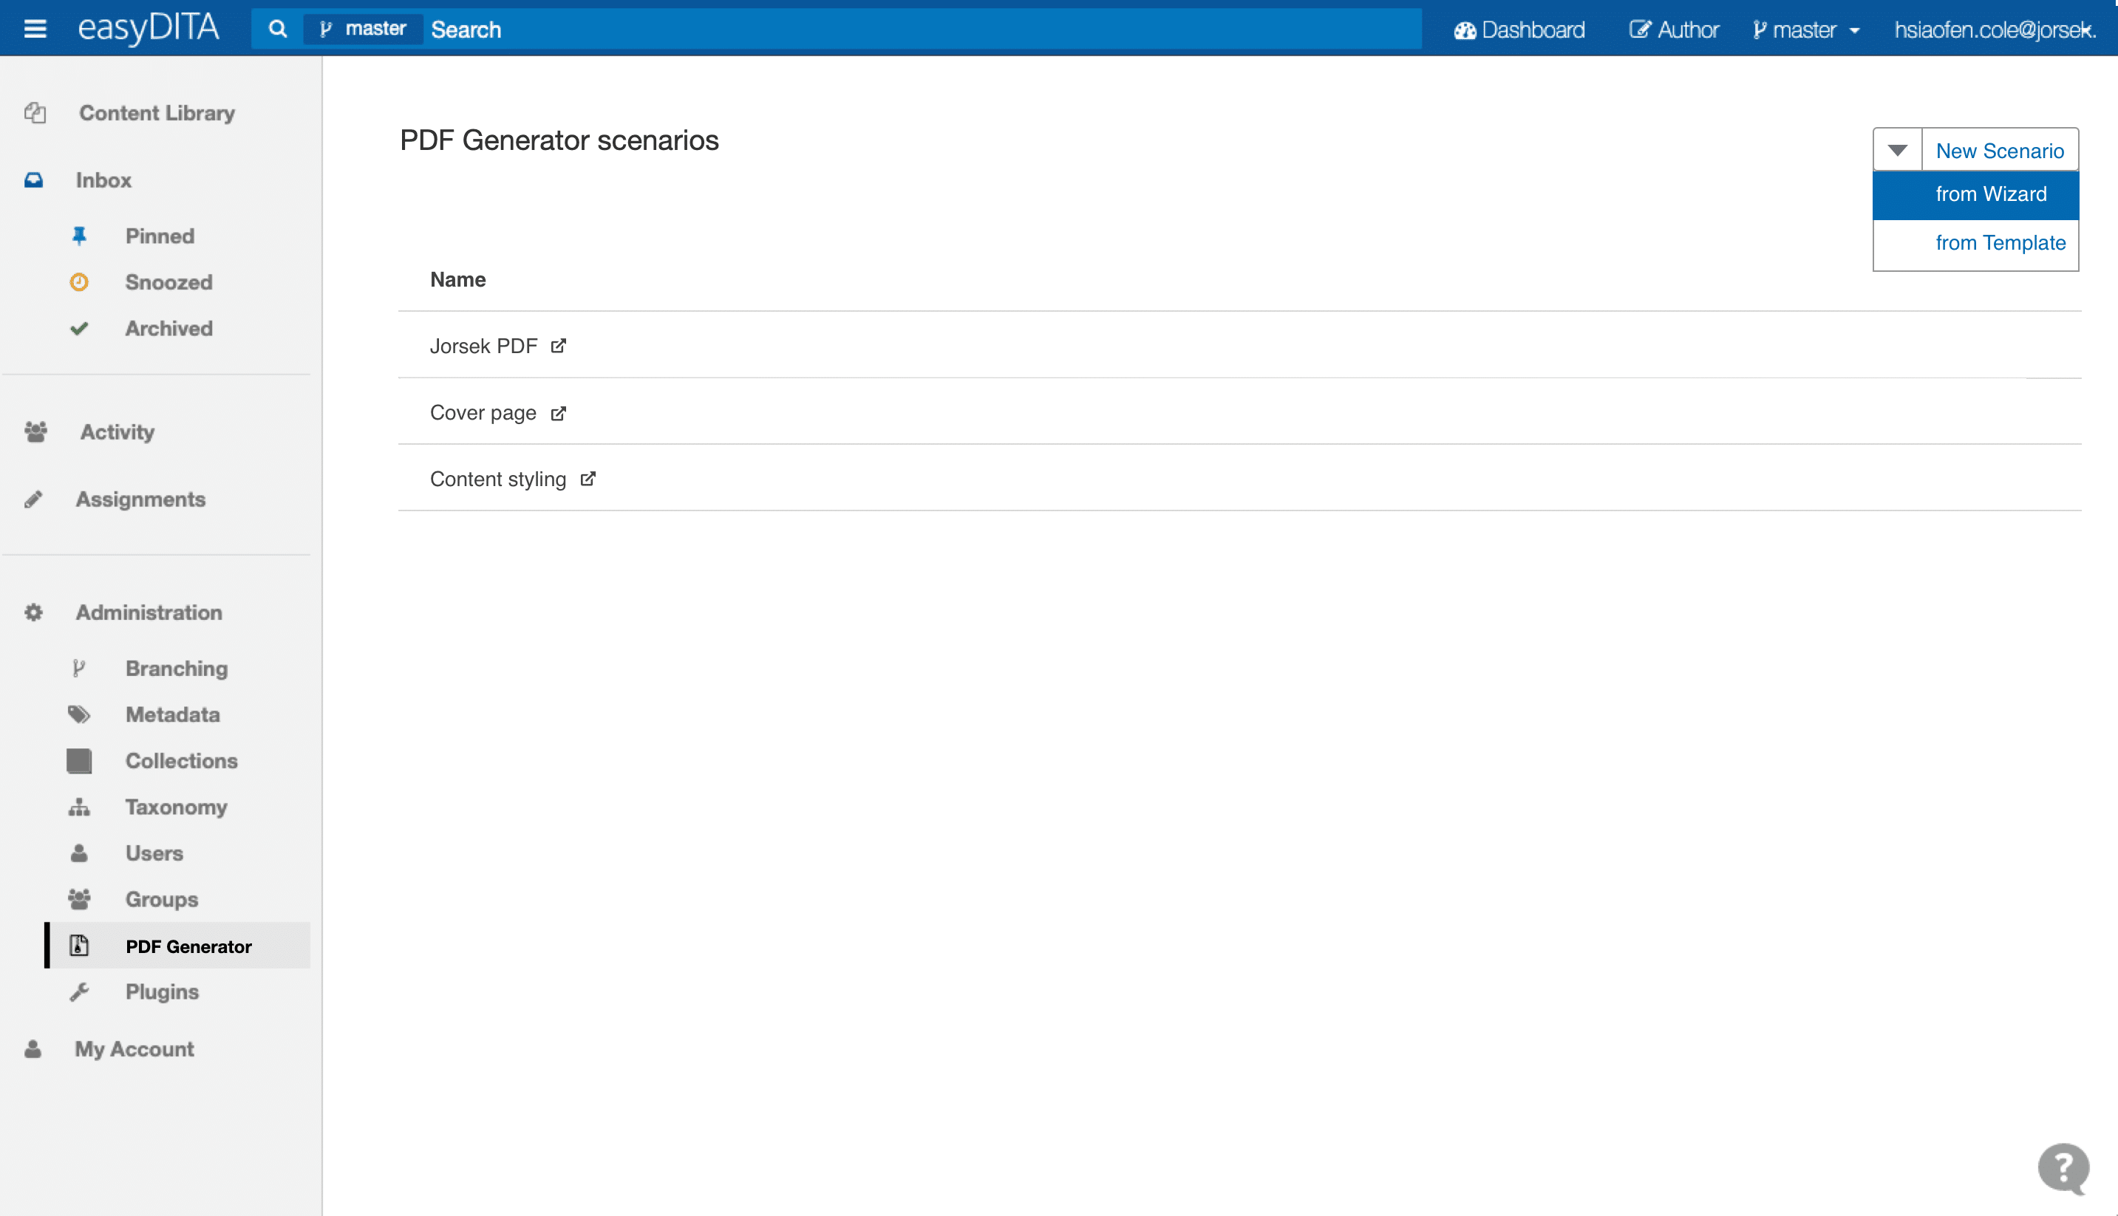Viewport: 2118px width, 1216px height.
Task: Click the Snoozed clock icon
Action: (x=79, y=282)
